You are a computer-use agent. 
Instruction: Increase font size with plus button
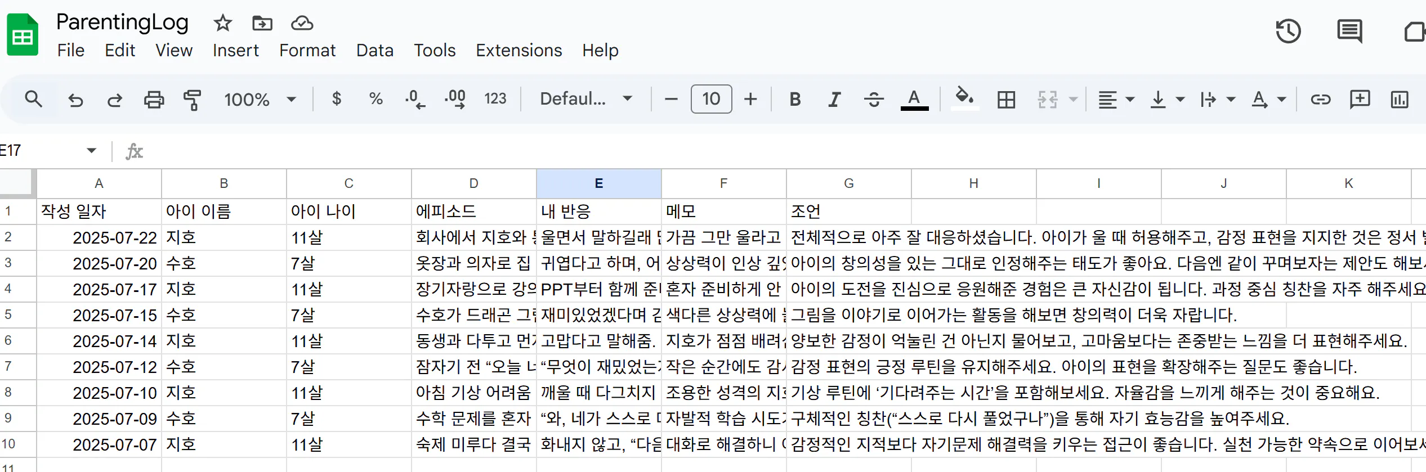[x=750, y=99]
